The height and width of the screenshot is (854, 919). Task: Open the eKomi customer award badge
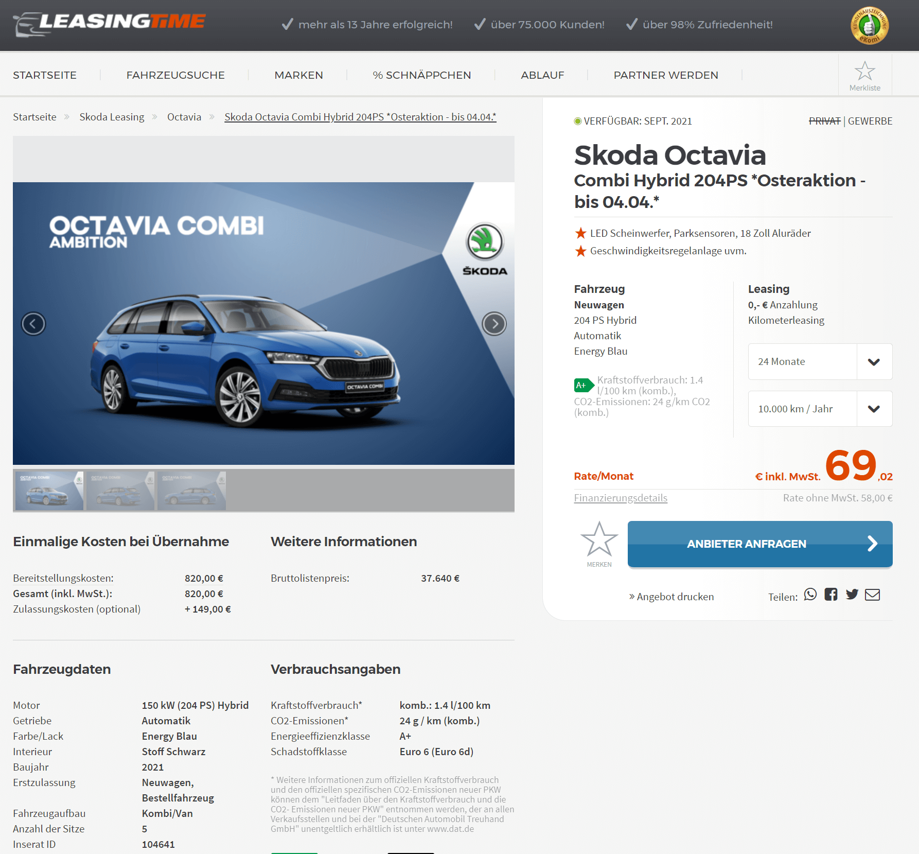870,25
